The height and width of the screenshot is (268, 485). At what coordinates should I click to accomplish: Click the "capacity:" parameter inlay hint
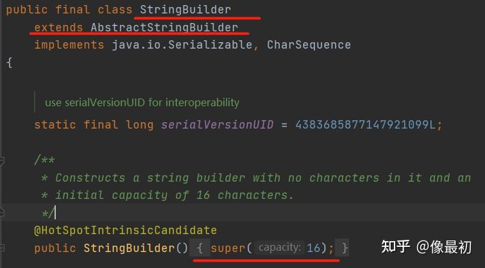coord(278,248)
